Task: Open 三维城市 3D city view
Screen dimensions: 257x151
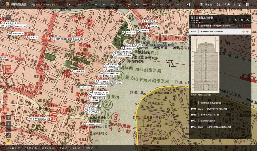Action: [x=224, y=4]
